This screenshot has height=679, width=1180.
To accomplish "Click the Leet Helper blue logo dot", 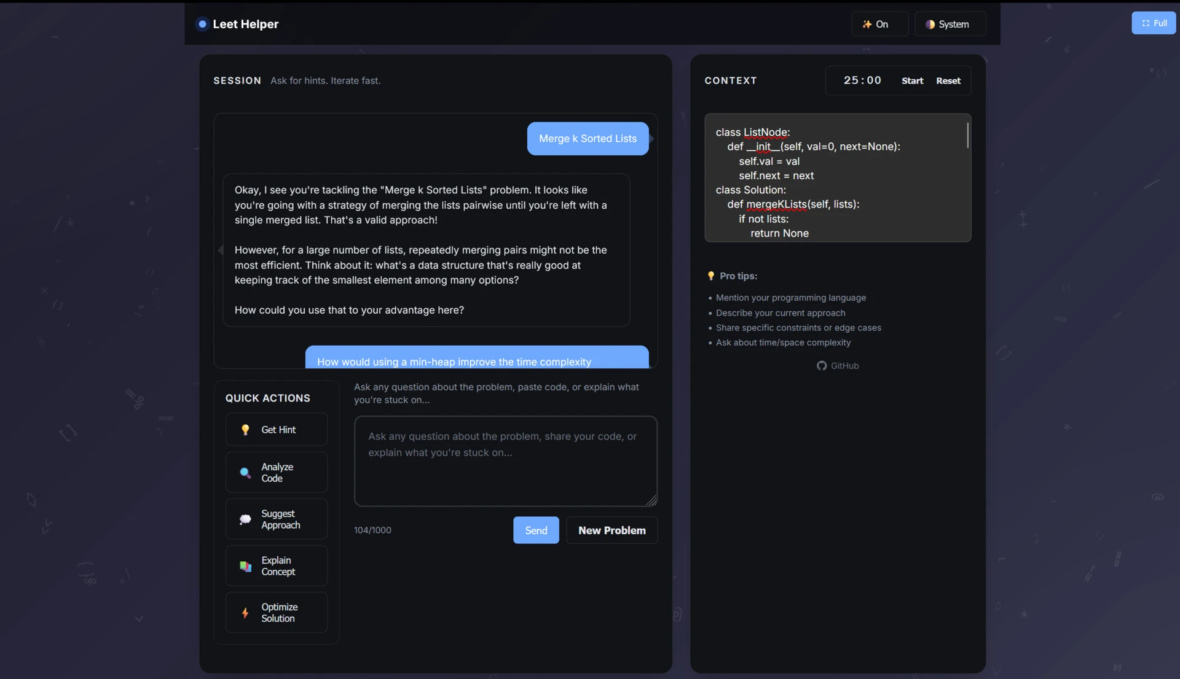I will [202, 24].
